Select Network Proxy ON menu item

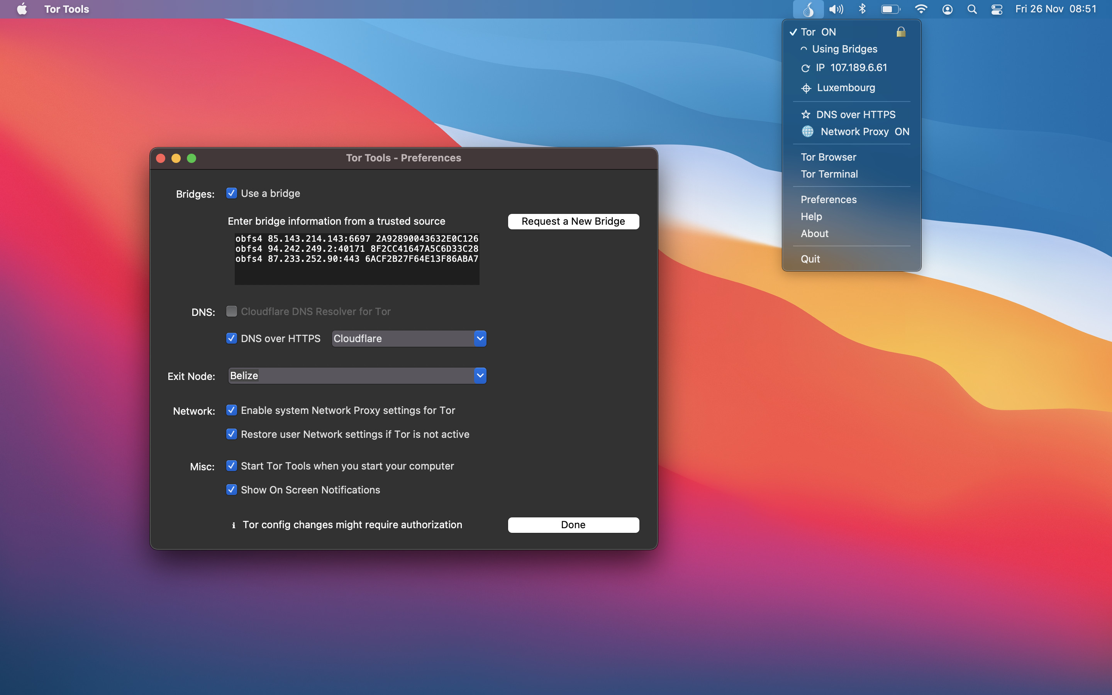851,131
